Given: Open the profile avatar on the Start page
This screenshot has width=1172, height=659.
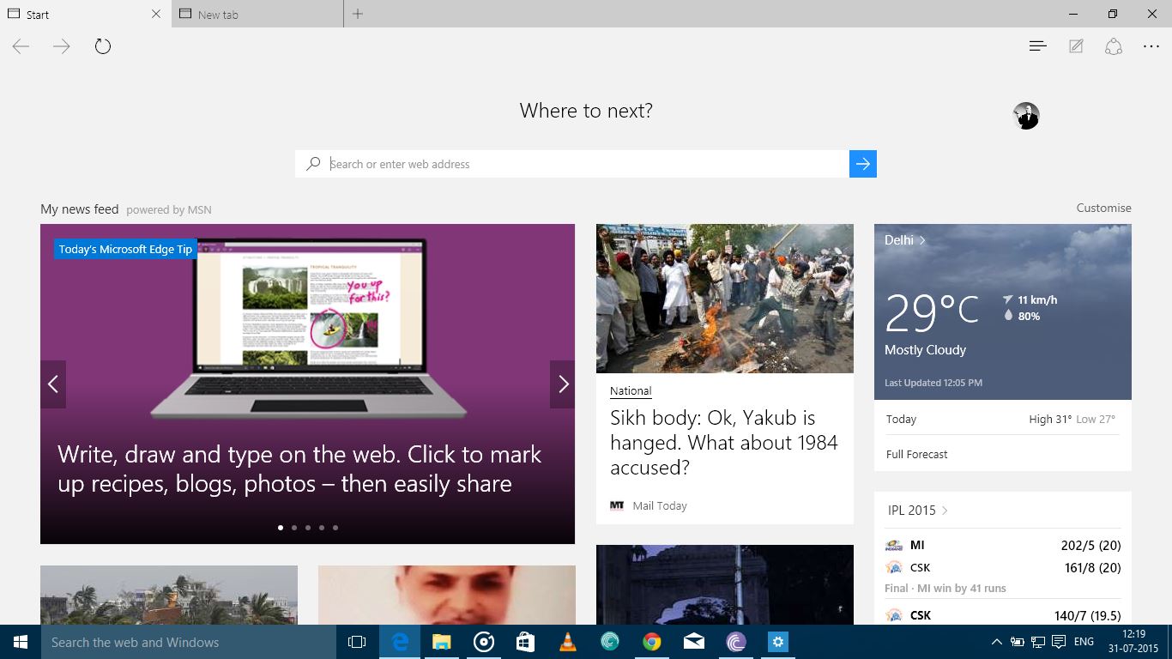Looking at the screenshot, I should pos(1025,115).
